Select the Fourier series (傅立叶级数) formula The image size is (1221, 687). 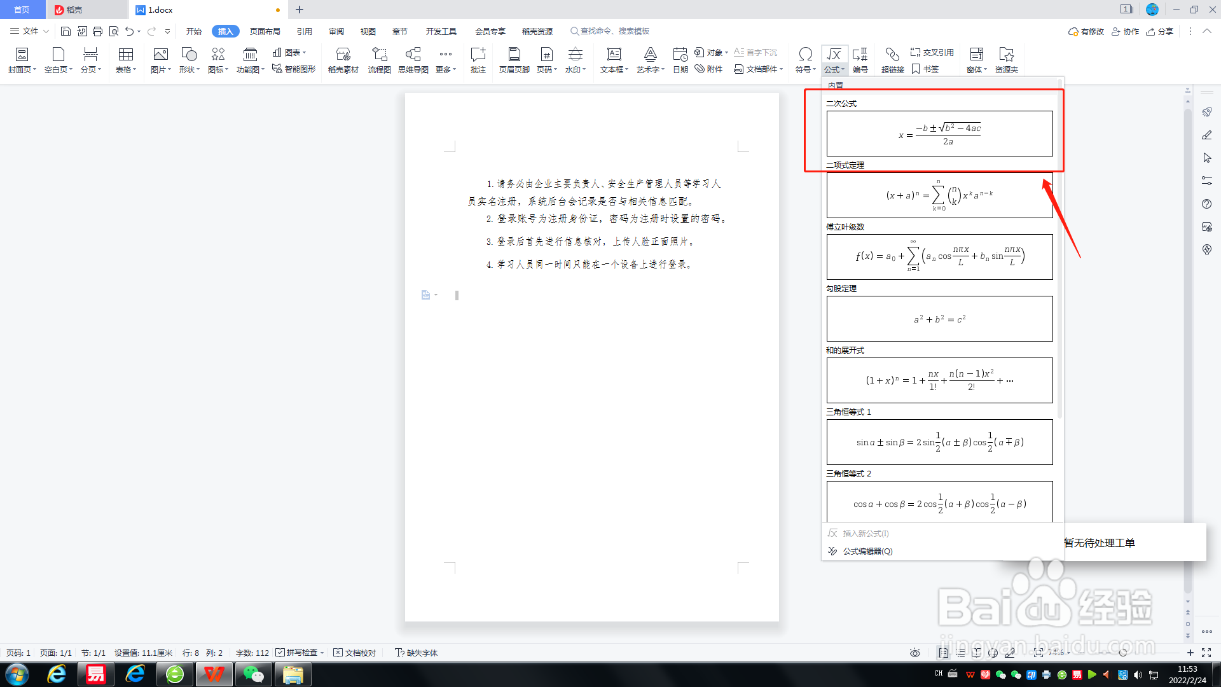click(x=939, y=256)
